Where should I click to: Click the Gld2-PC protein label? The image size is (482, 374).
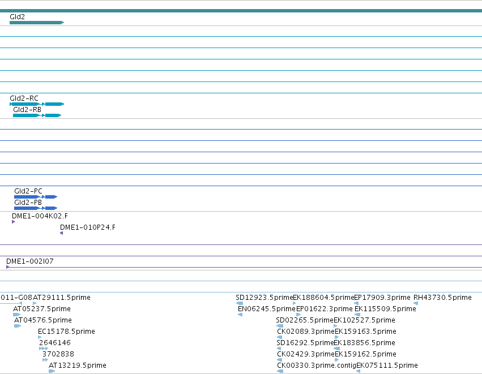tap(28, 191)
